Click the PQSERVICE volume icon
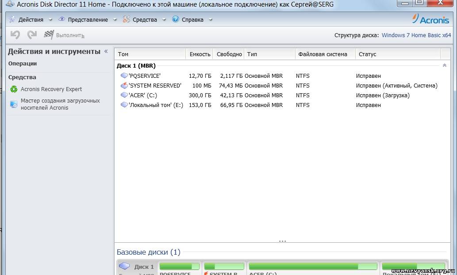The image size is (457, 275). 124,76
